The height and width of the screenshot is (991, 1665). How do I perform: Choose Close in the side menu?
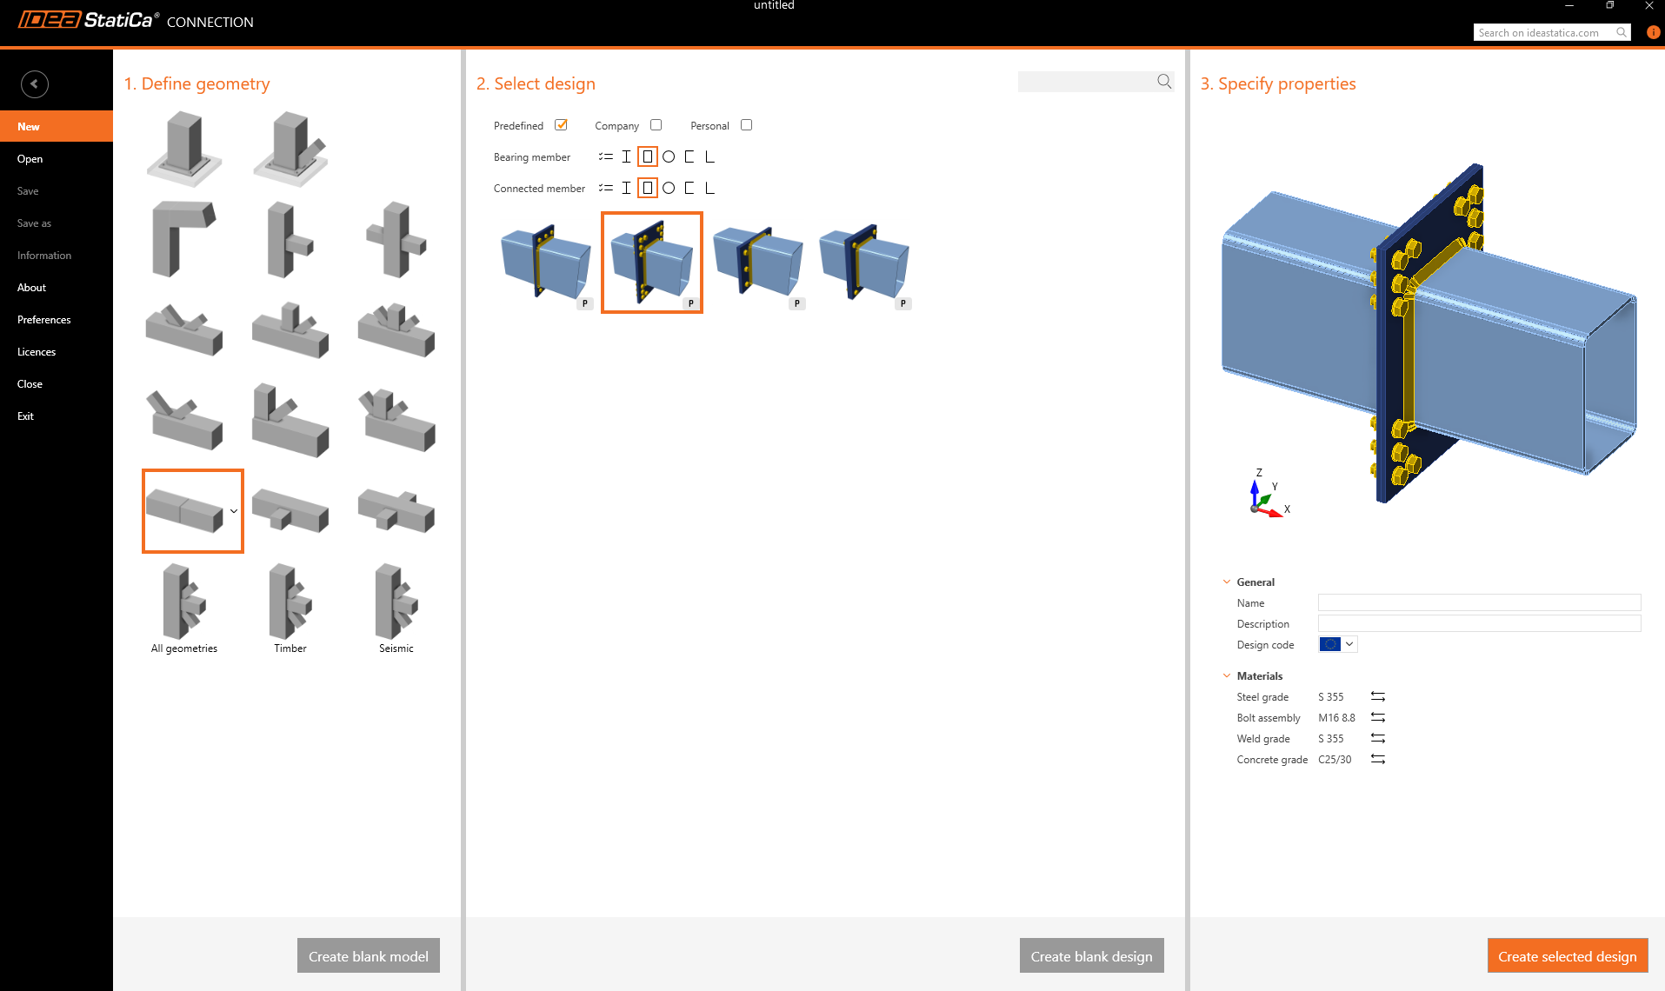click(57, 383)
